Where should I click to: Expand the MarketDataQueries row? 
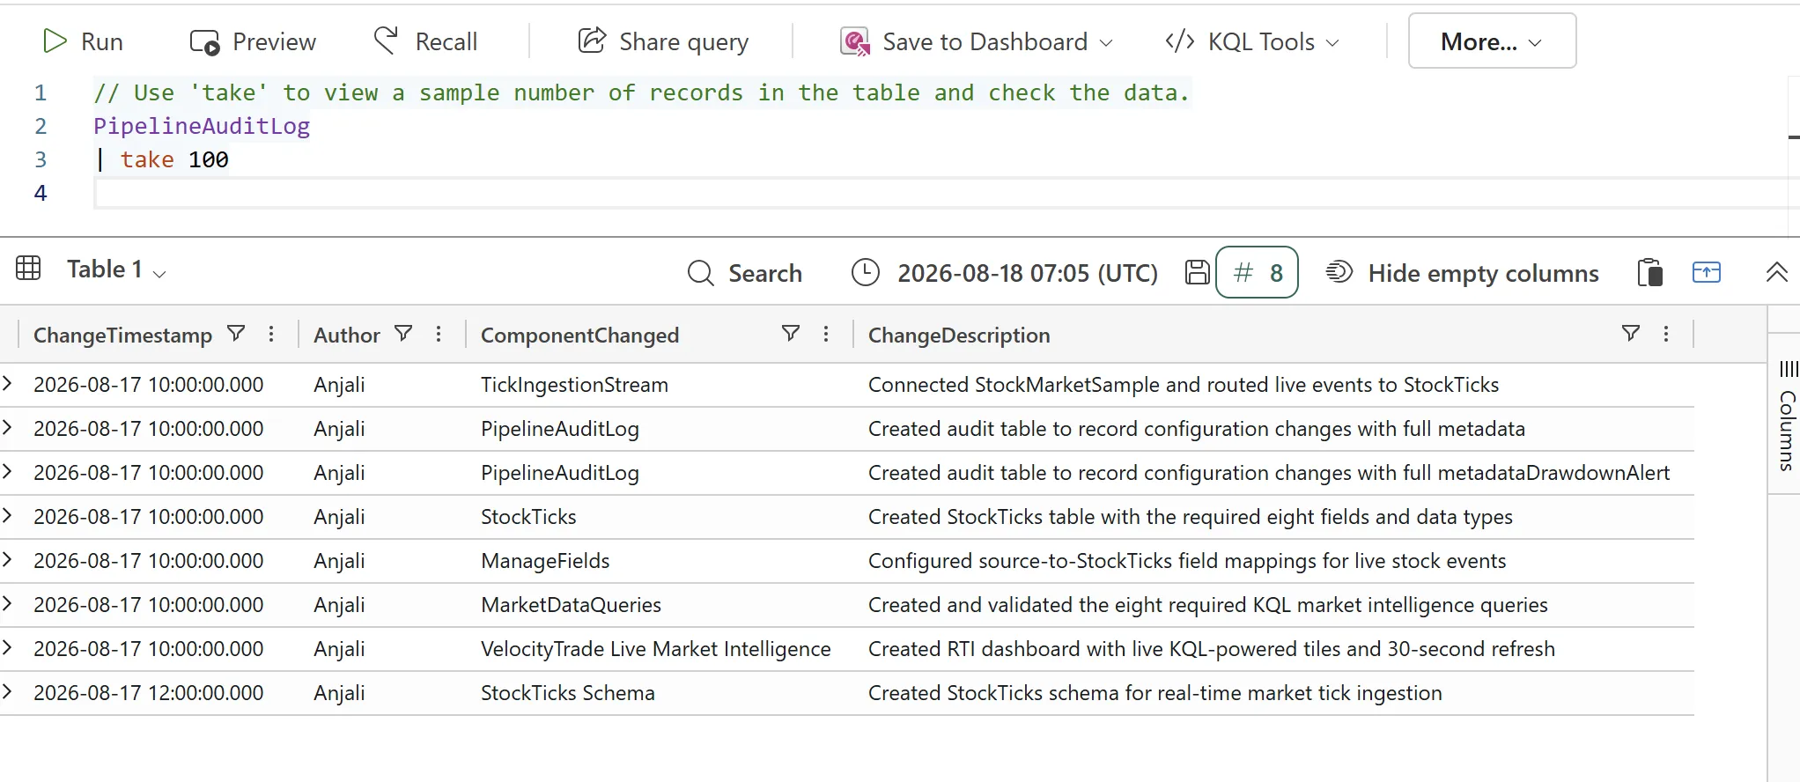pyautogui.click(x=8, y=603)
